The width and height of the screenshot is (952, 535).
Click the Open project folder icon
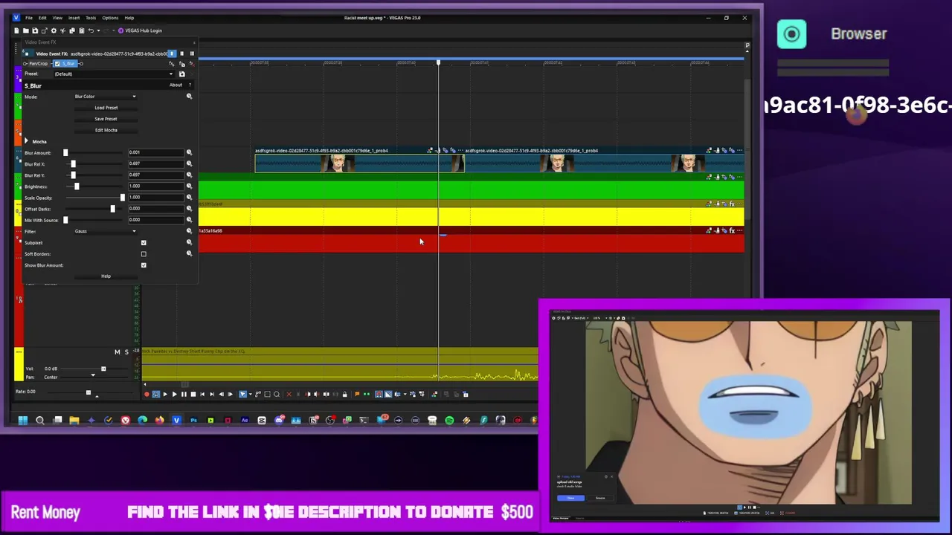pos(26,30)
